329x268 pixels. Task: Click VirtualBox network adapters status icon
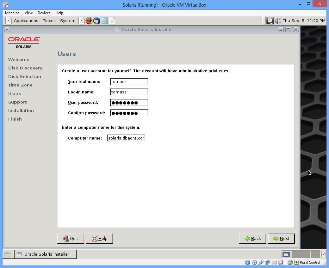point(268,262)
